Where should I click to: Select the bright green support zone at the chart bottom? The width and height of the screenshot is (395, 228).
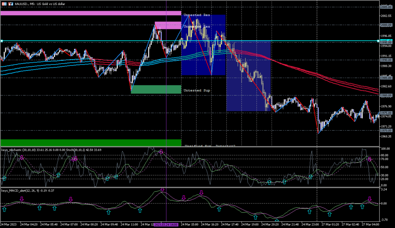(x=91, y=142)
